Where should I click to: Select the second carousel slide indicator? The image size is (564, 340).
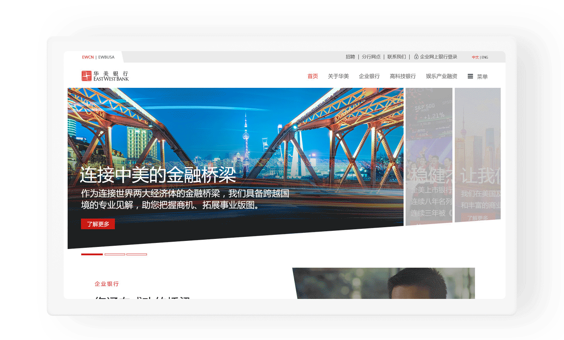click(x=115, y=254)
